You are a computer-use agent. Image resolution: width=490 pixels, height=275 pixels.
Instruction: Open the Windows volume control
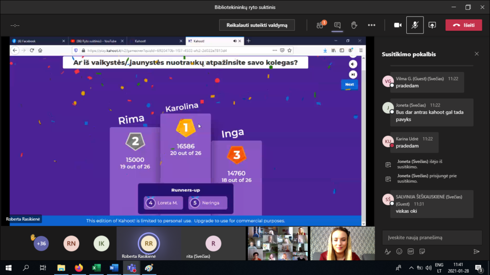pos(426,268)
